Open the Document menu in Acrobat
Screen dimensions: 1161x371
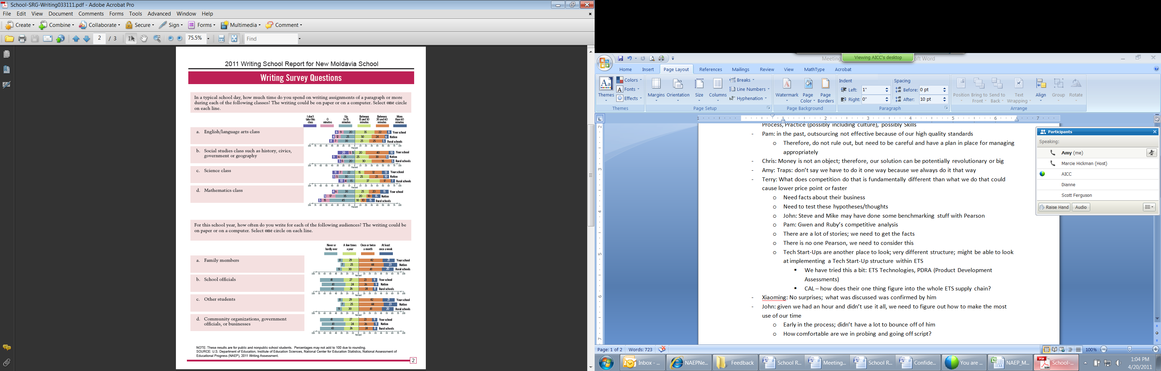61,14
